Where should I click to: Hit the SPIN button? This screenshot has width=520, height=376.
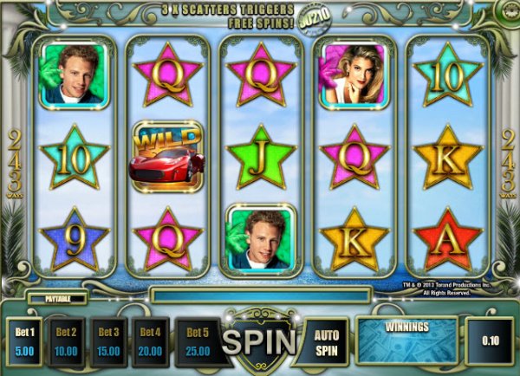point(260,341)
